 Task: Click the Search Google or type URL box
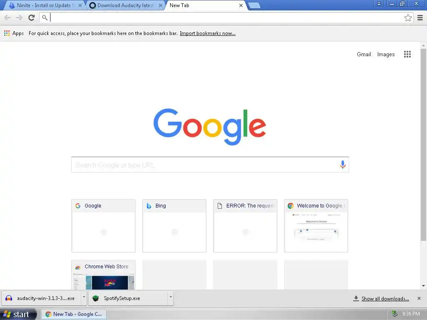(210, 165)
